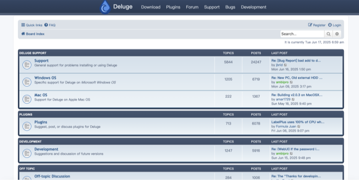
Task: Open the DEVELOPMENT category header link
Action: 30,142
